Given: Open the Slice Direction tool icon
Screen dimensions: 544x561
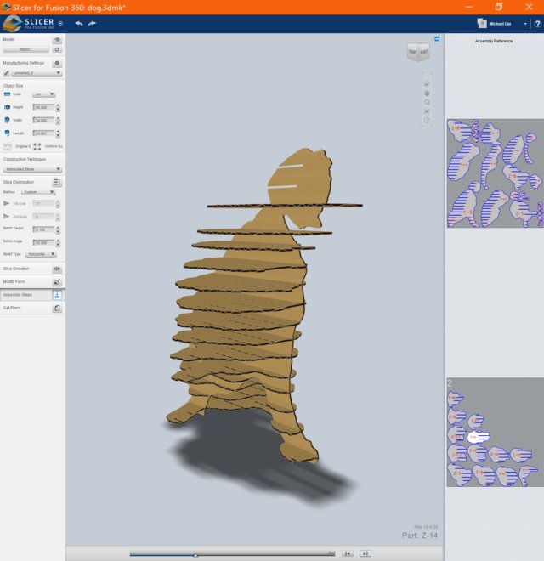Looking at the screenshot, I should click(x=57, y=269).
